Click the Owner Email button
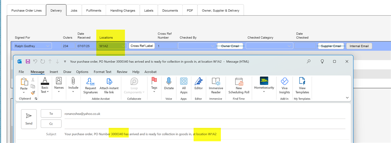Screen dimensions: 391x143 pyautogui.click(x=230, y=46)
